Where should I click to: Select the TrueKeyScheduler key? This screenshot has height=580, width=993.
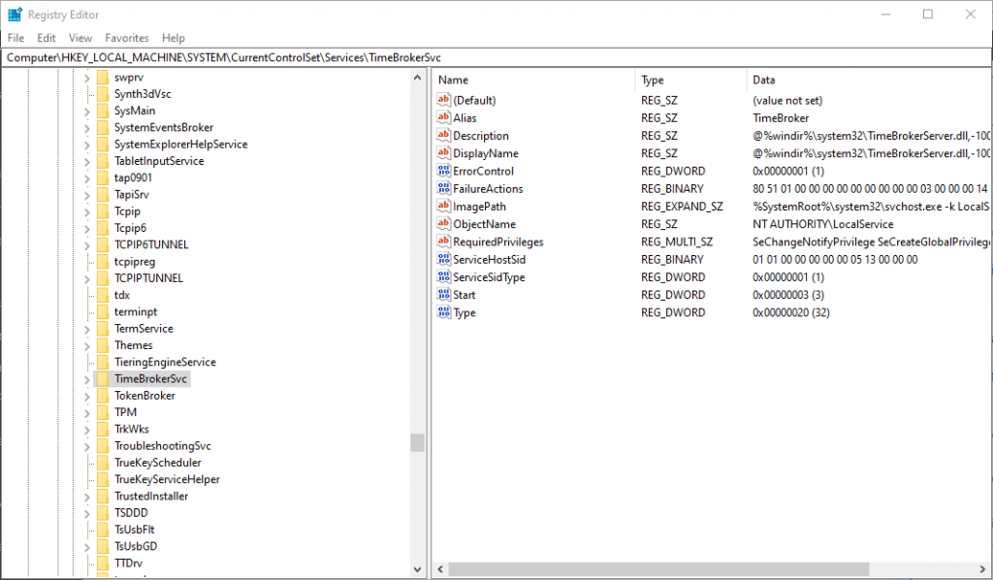(x=158, y=463)
